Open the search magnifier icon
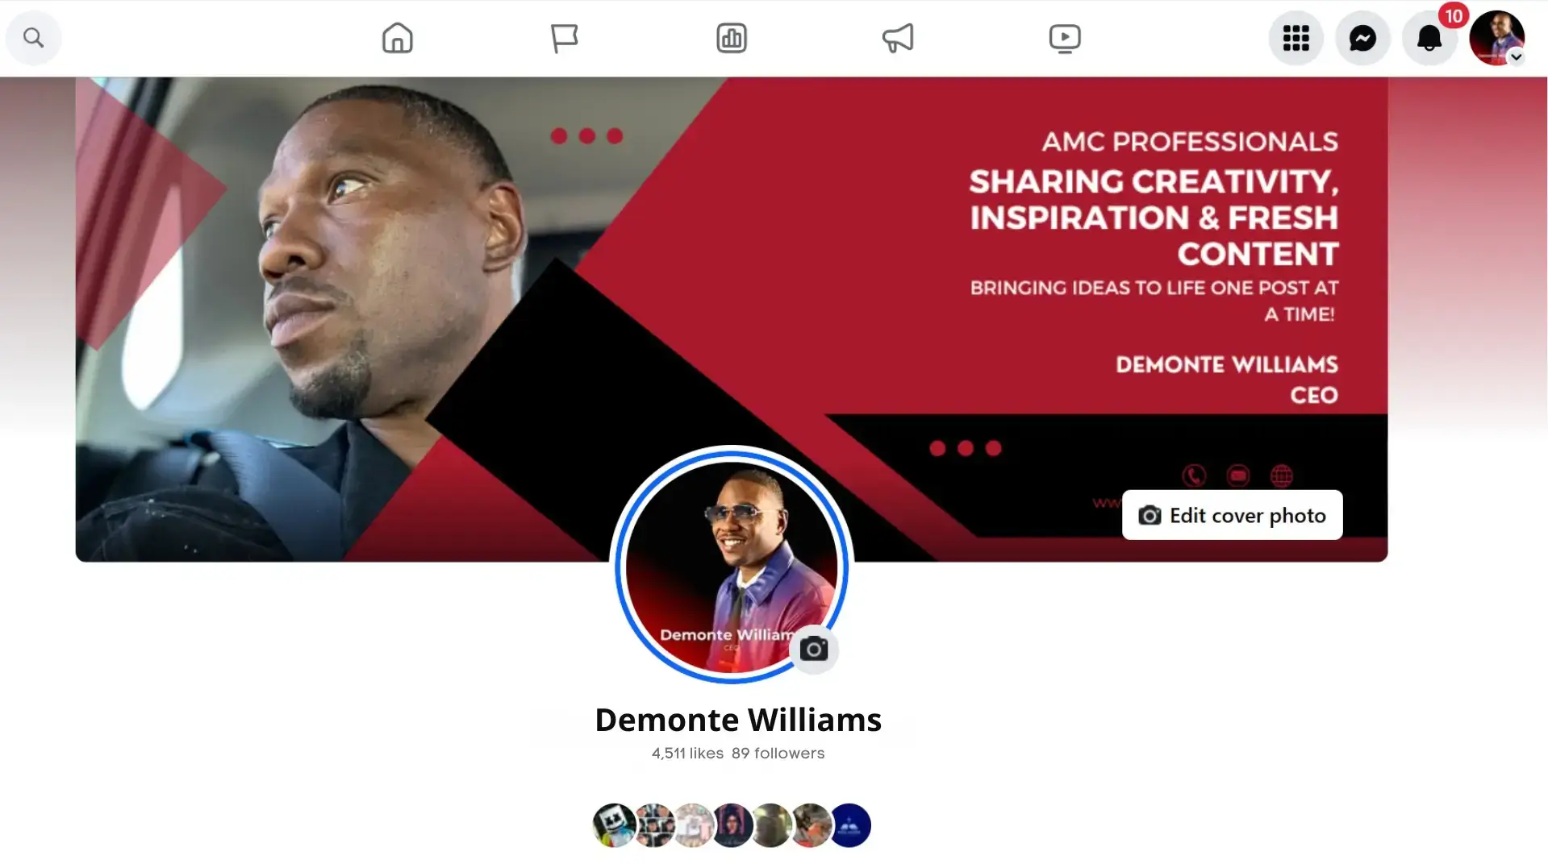This screenshot has height=864, width=1548. coord(33,38)
